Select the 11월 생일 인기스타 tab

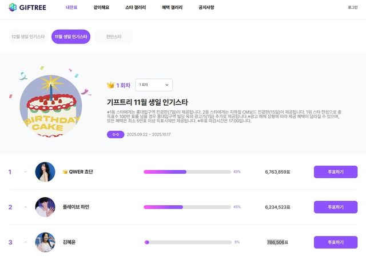tap(71, 37)
